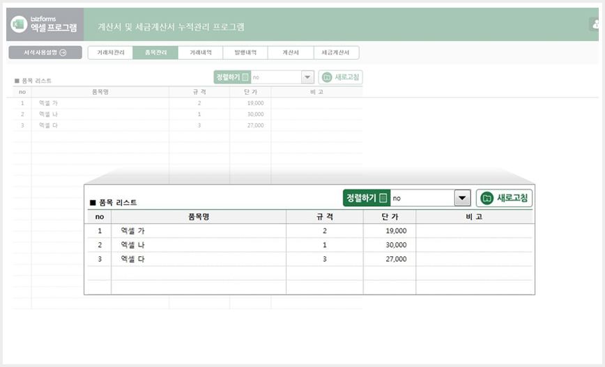The image size is (605, 367).
Task: Switch to the 거래내역 tab
Action: (x=200, y=52)
